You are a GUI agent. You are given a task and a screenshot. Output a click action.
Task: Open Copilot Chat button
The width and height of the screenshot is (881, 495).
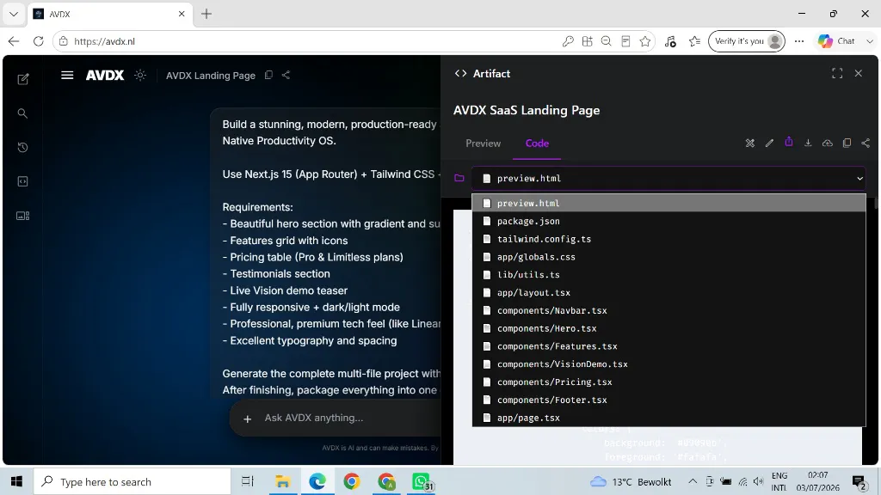836,41
